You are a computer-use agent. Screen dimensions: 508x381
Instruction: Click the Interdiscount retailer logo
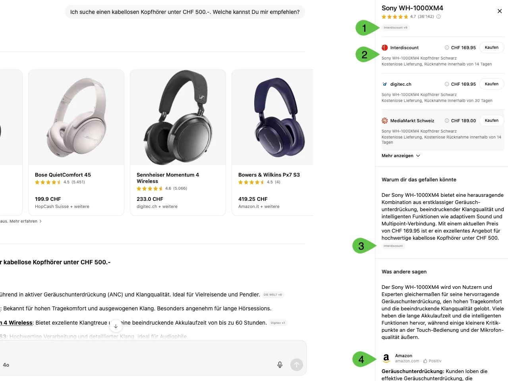[384, 47]
